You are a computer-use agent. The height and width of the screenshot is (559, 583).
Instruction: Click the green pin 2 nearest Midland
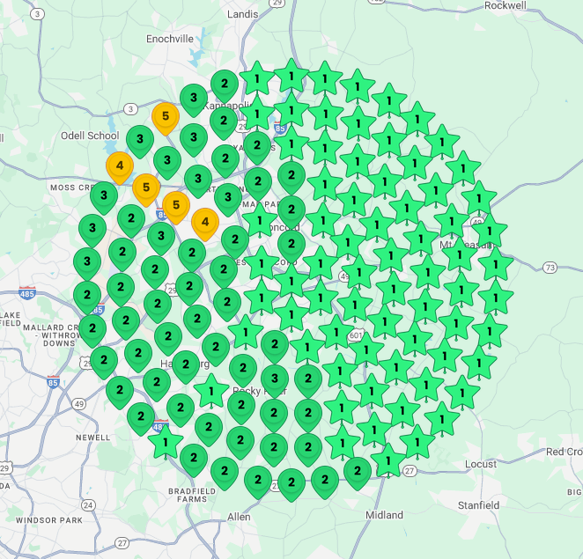(357, 471)
